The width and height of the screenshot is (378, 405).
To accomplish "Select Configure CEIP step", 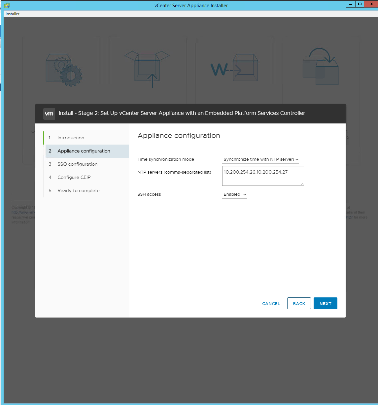I will [x=74, y=178].
